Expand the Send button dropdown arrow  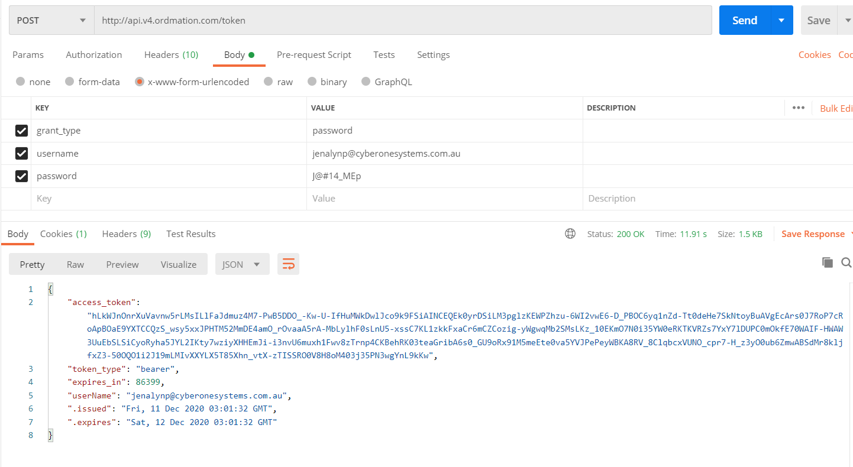click(x=781, y=21)
